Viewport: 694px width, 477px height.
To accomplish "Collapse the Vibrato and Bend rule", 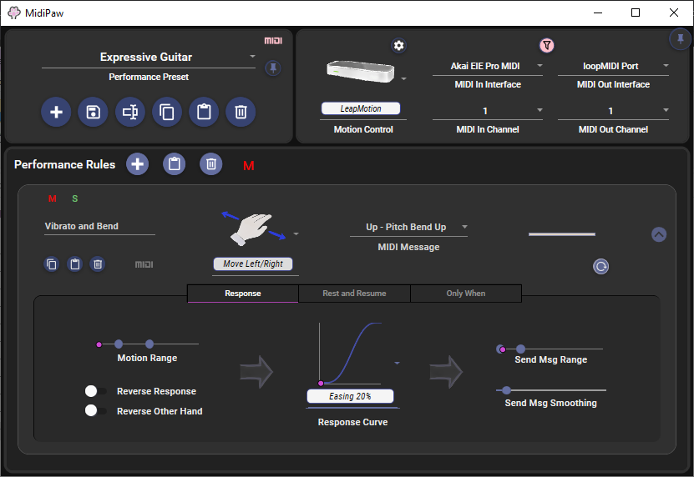I will [x=659, y=234].
